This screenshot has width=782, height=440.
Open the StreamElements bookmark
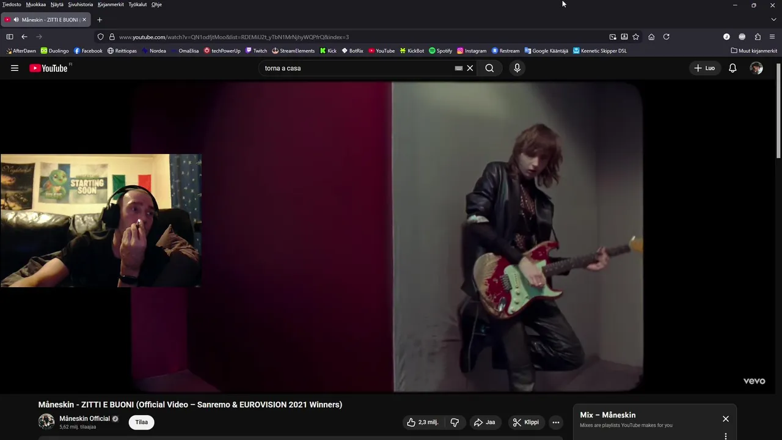click(x=293, y=51)
